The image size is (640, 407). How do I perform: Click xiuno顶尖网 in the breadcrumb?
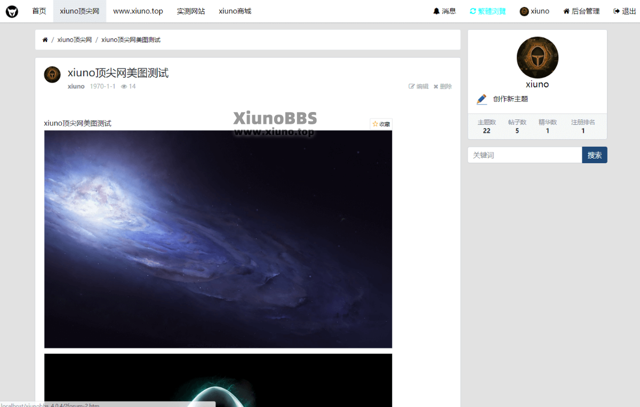(x=75, y=40)
